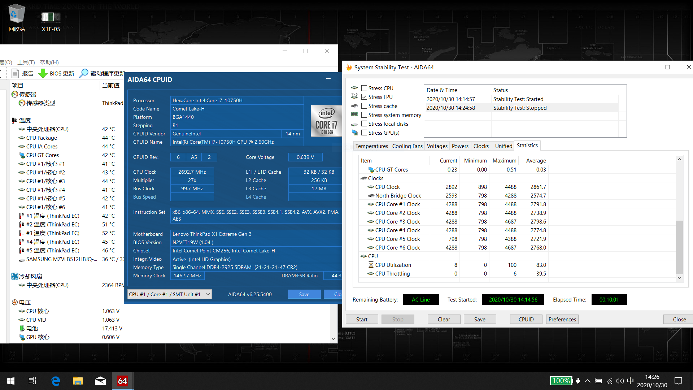The image size is (693, 390).
Task: Click the 100% battery indicator in tray
Action: (561, 381)
